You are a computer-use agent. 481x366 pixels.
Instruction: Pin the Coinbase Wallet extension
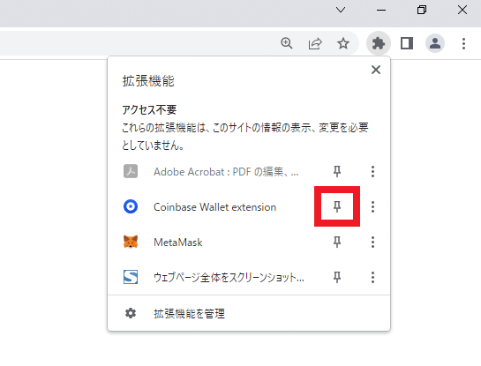tap(337, 207)
